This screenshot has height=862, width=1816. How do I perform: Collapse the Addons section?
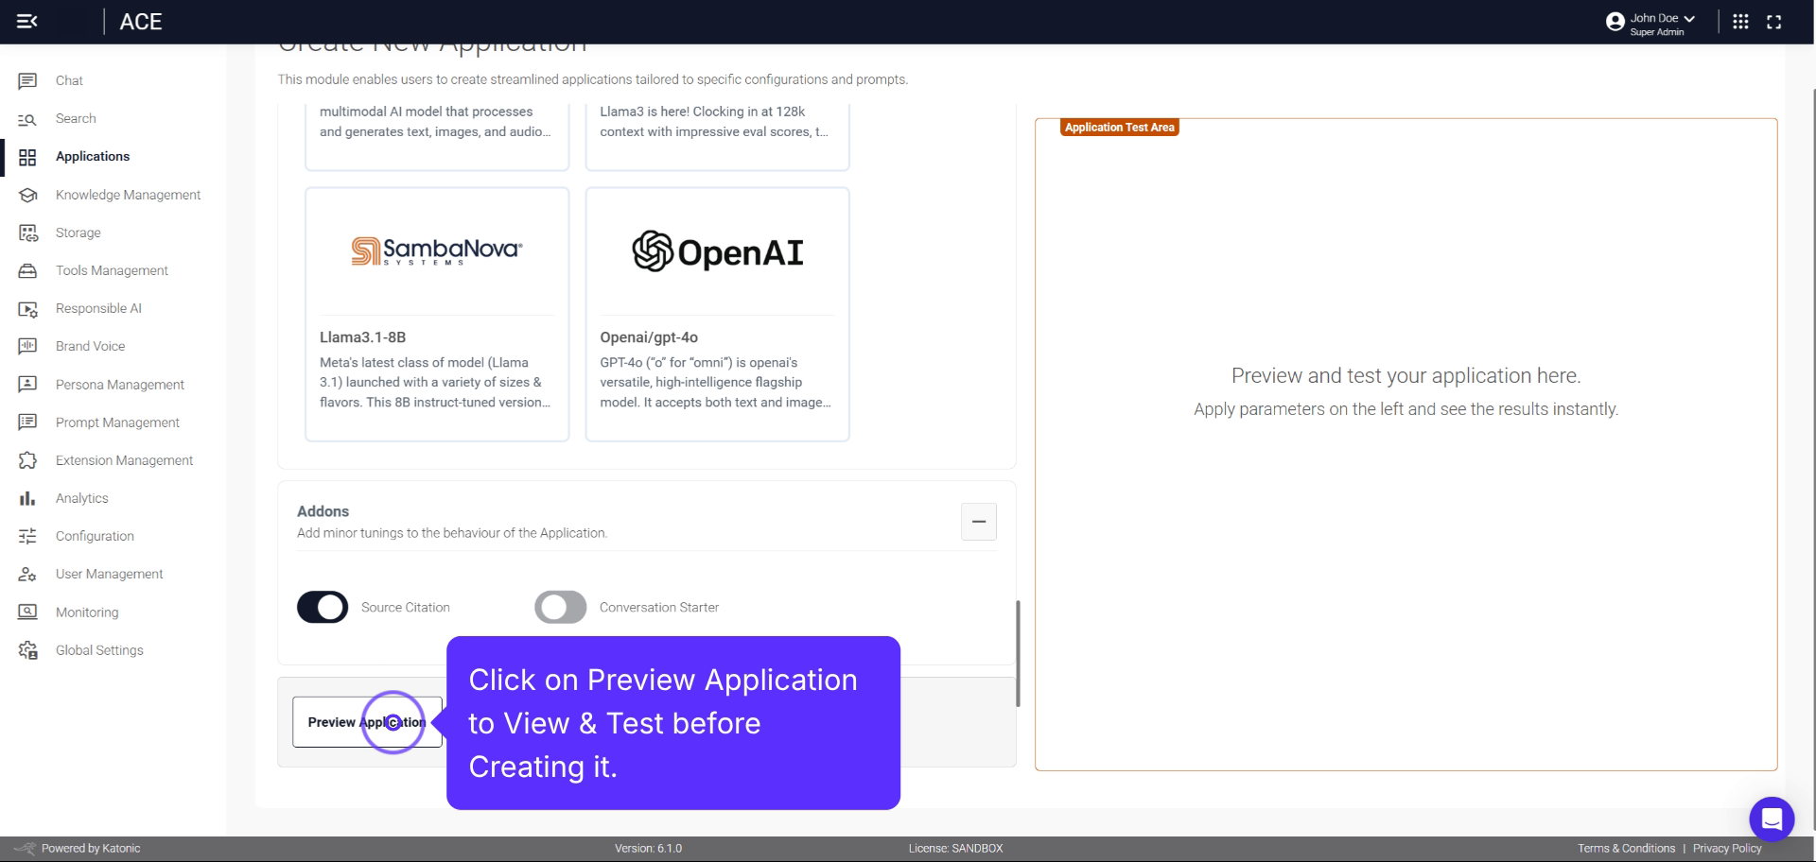[x=978, y=522]
